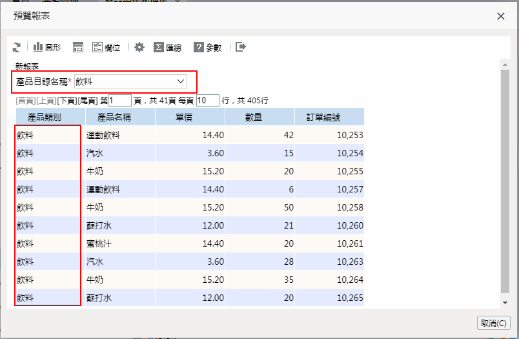Click the table layout icon
519x339 pixels.
(78, 47)
